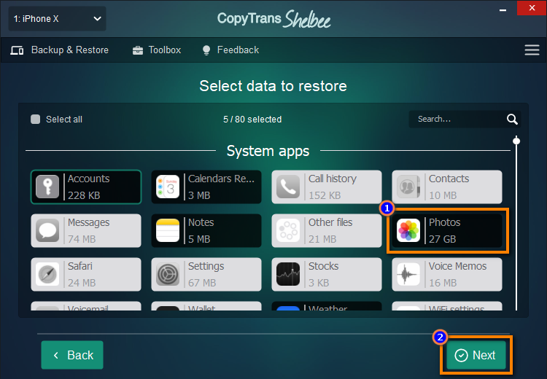The width and height of the screenshot is (547, 379).
Task: Click the Call history phone icon
Action: (288, 187)
